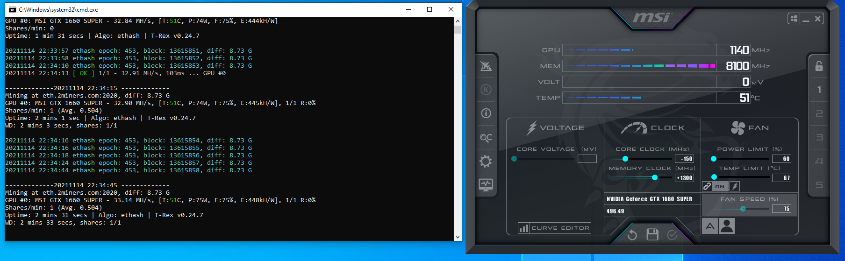Click the Memory Clock slider handle
This screenshot has width=845, height=261.
click(655, 177)
